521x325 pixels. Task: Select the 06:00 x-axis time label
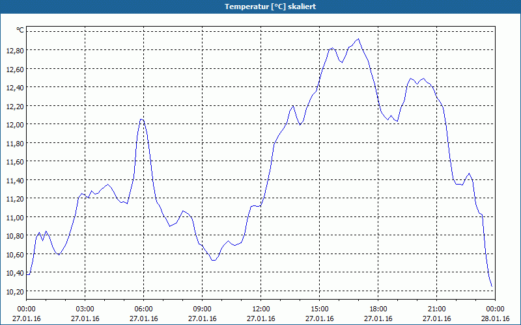144,309
